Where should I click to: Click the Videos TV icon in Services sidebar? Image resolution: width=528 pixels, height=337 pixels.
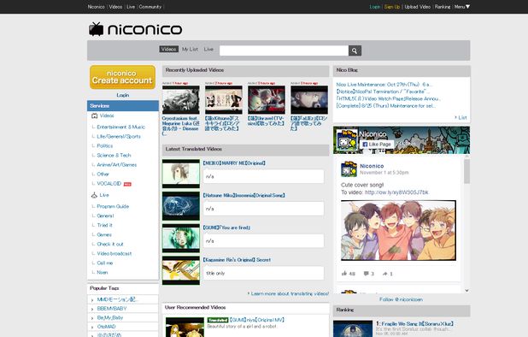94,115
